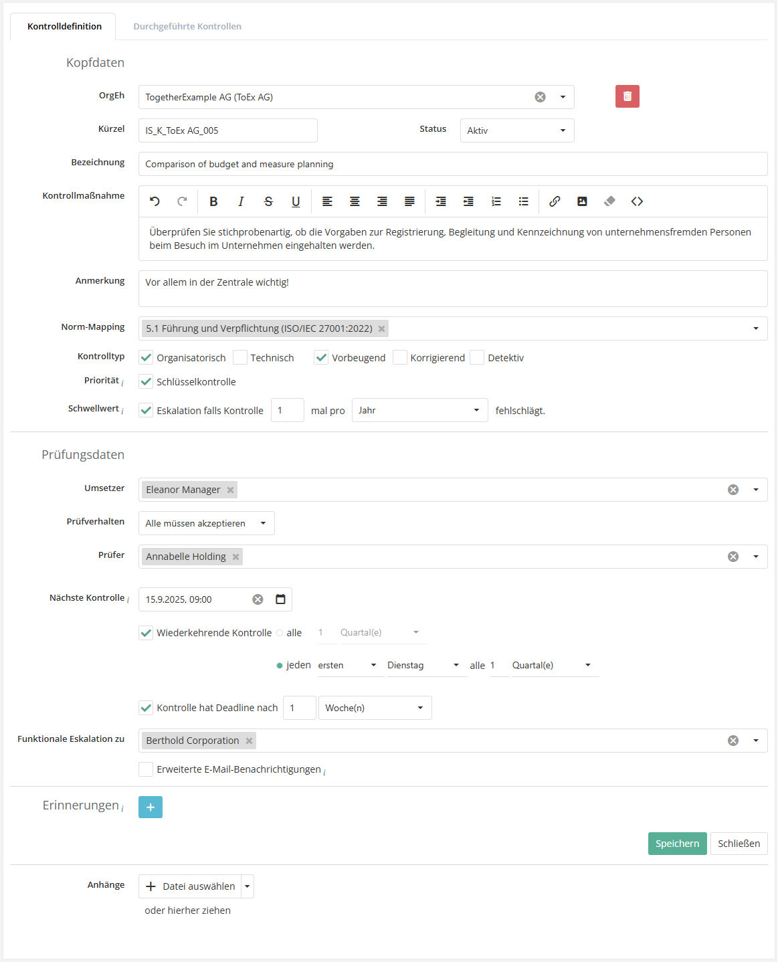Click the red trash delete icon
Image resolution: width=778 pixels, height=962 pixels.
(627, 96)
